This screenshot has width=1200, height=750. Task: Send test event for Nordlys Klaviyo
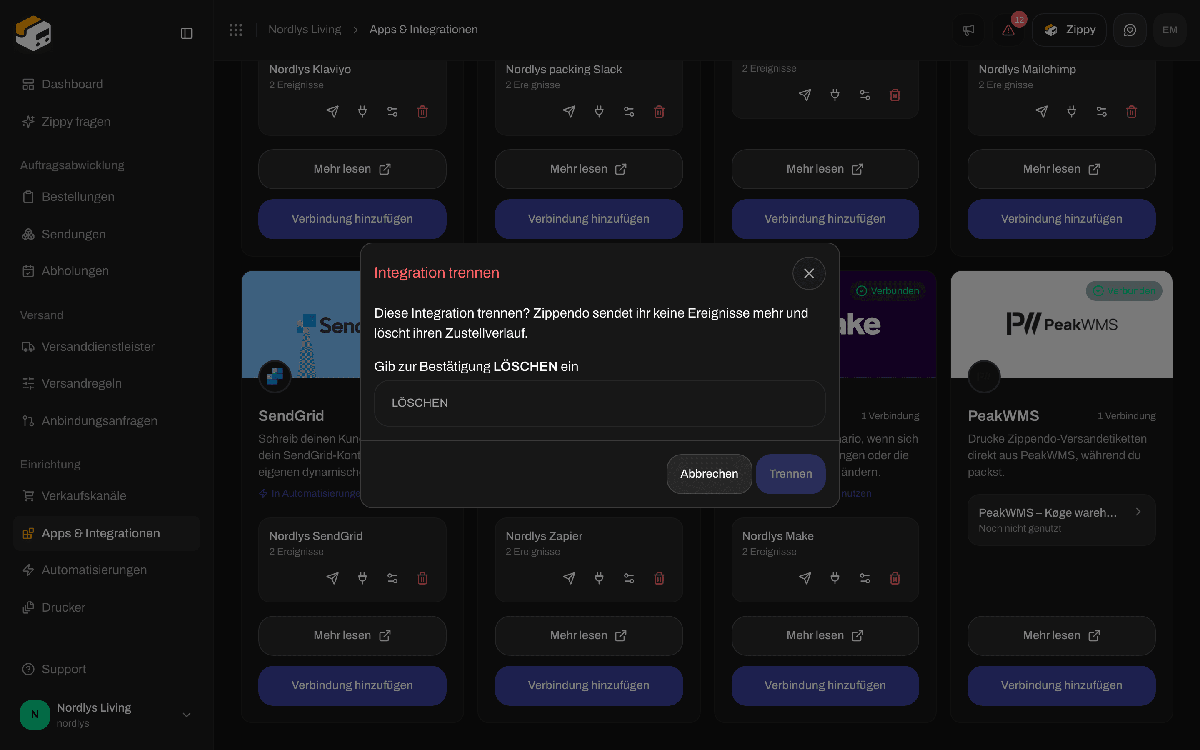click(x=332, y=112)
